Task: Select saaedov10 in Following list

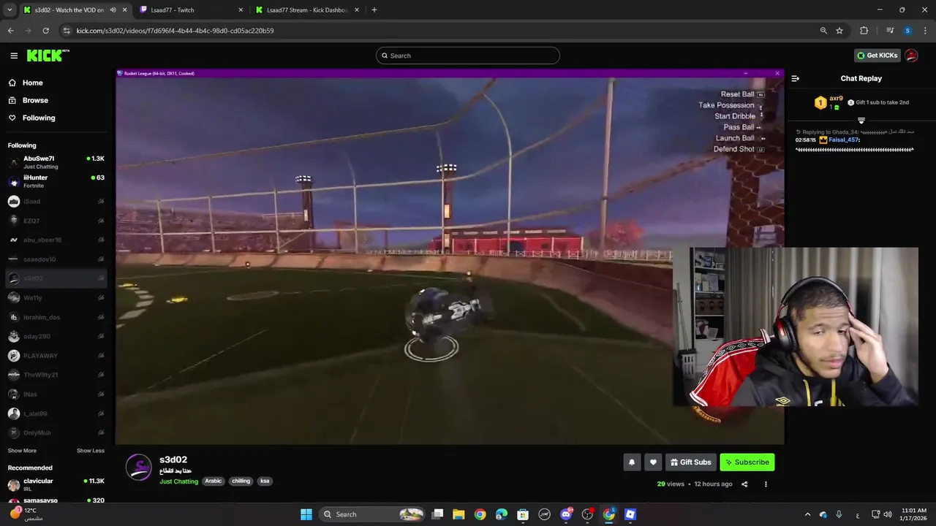Action: click(56, 259)
